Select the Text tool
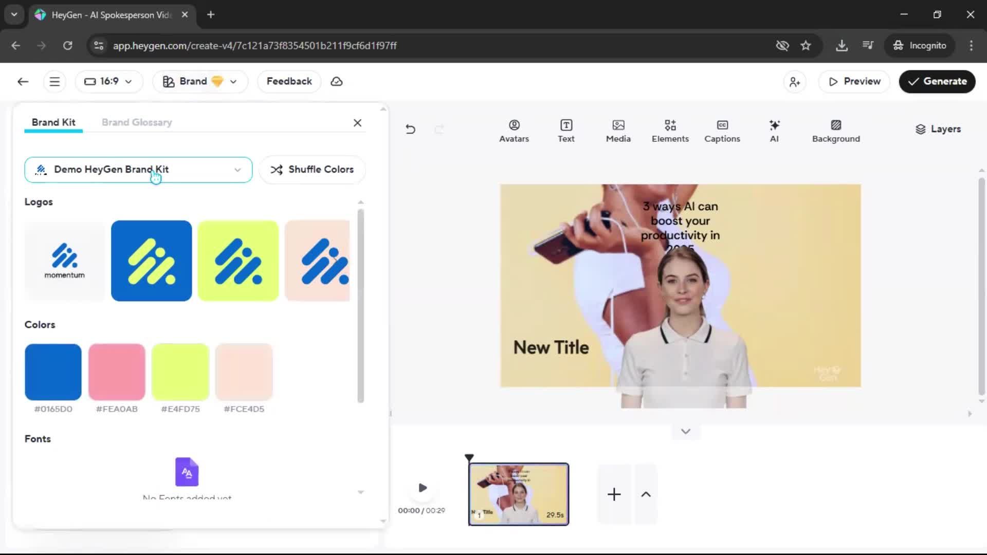Screen dimensions: 987x555 [566, 131]
